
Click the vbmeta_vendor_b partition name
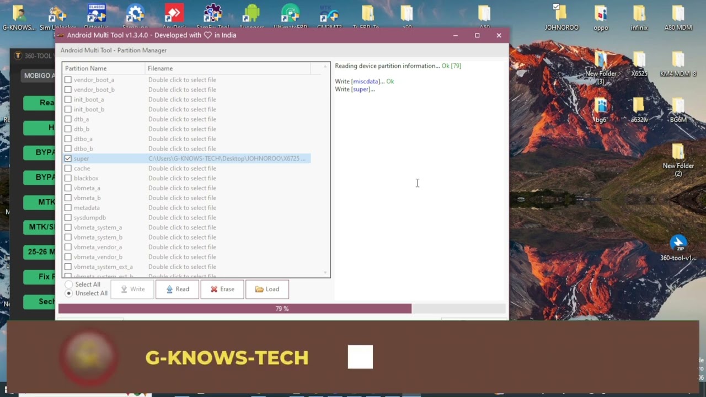[98, 257]
